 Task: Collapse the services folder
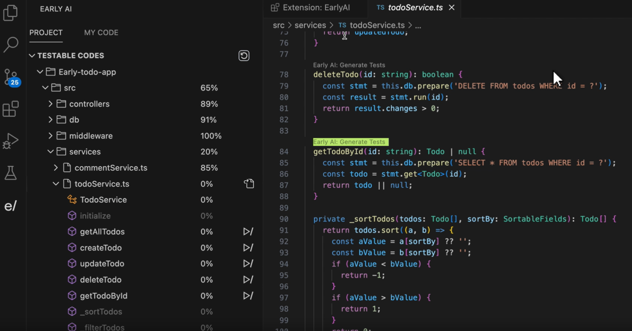tap(50, 152)
